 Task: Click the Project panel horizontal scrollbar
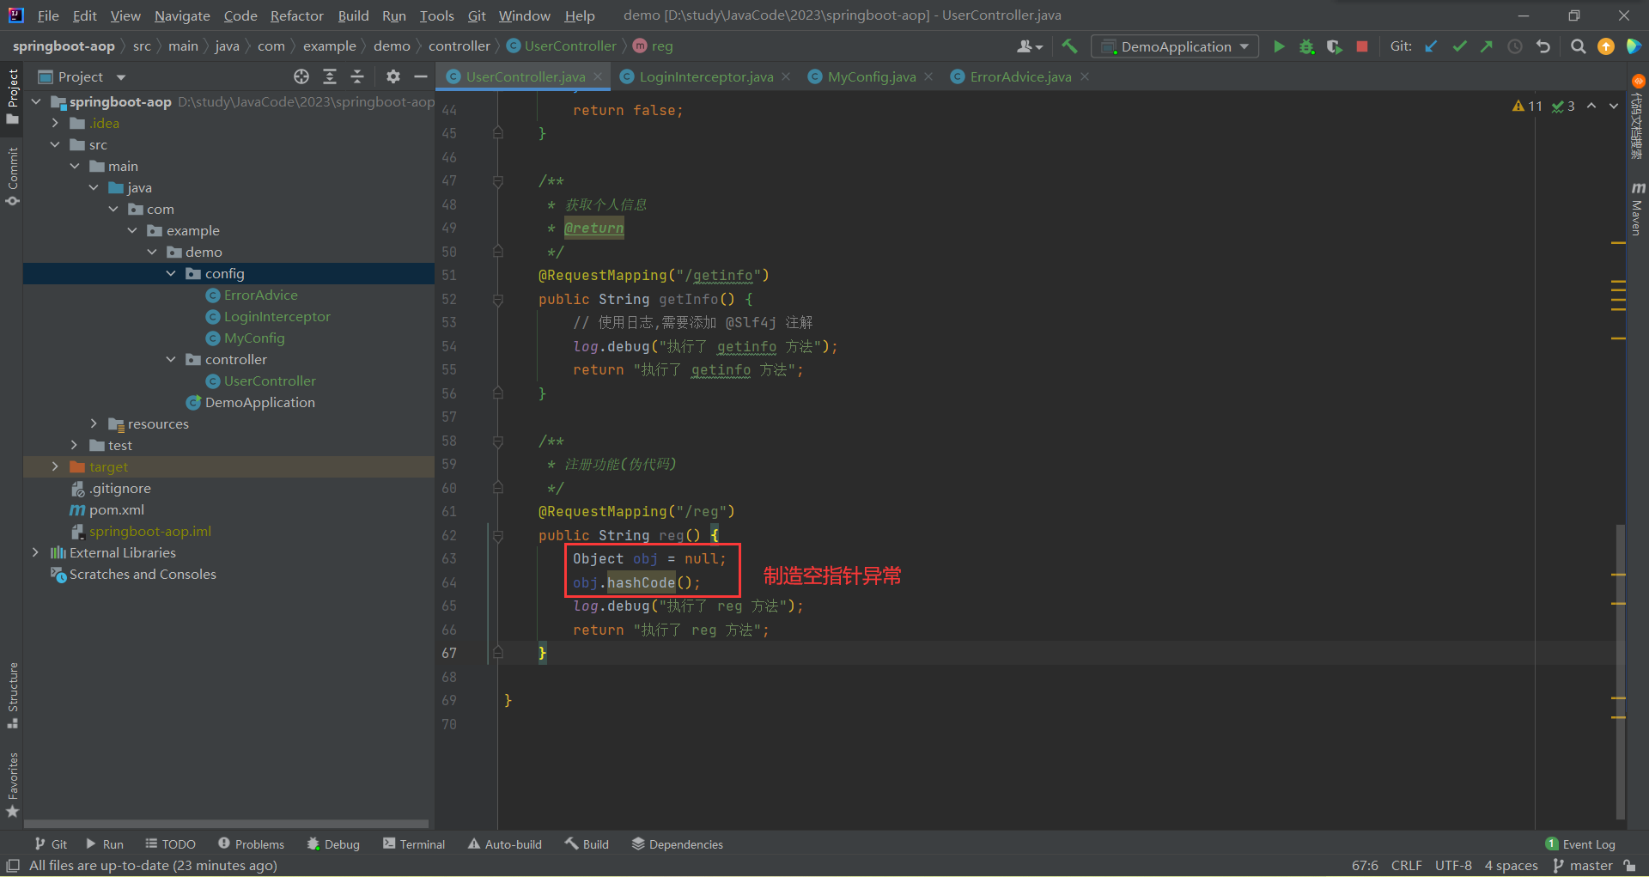(227, 823)
